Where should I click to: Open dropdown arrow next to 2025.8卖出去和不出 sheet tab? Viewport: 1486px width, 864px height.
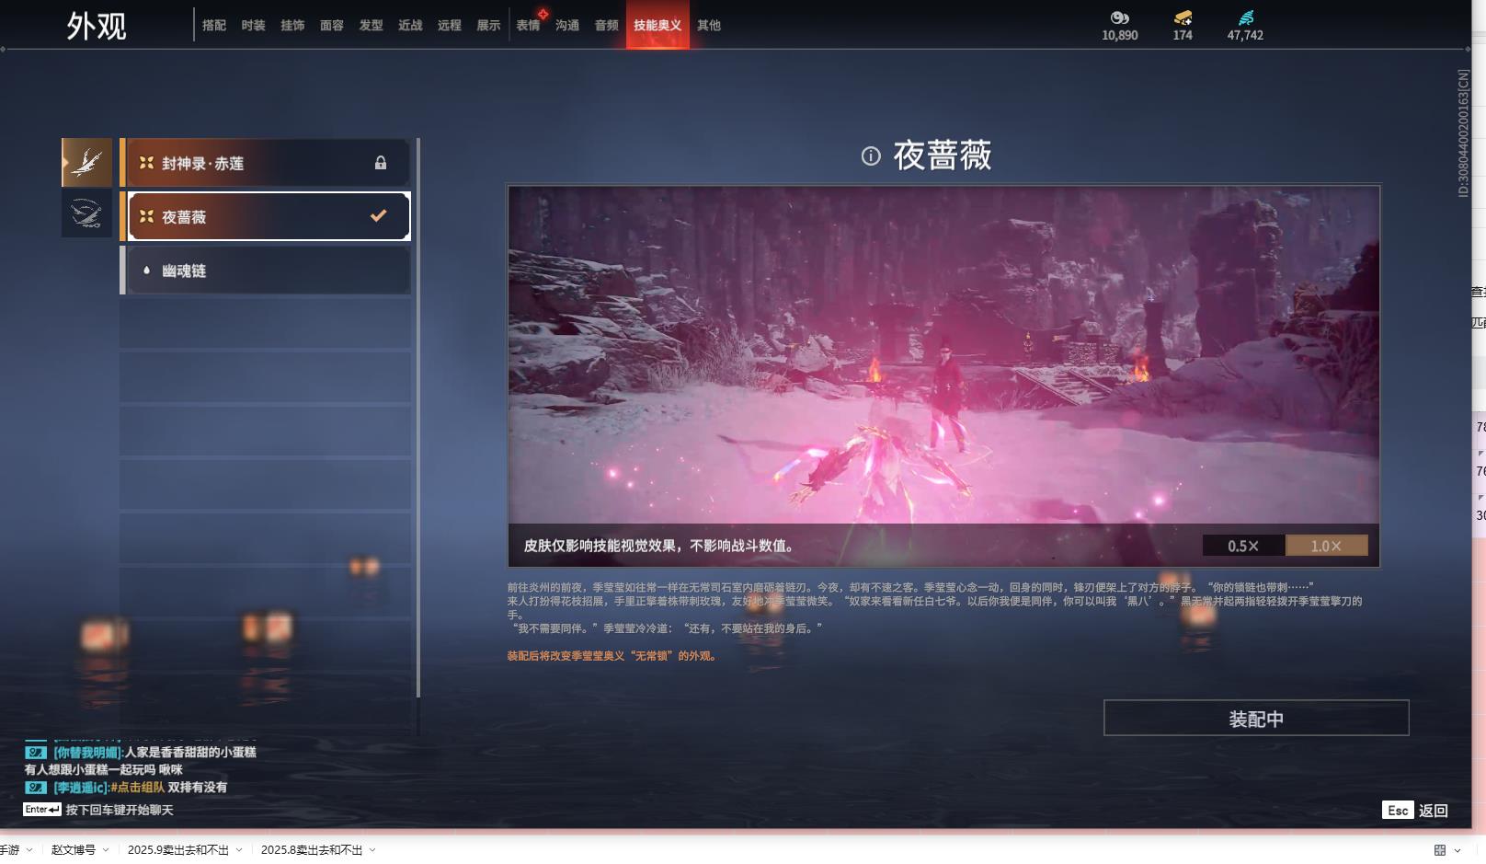[372, 850]
